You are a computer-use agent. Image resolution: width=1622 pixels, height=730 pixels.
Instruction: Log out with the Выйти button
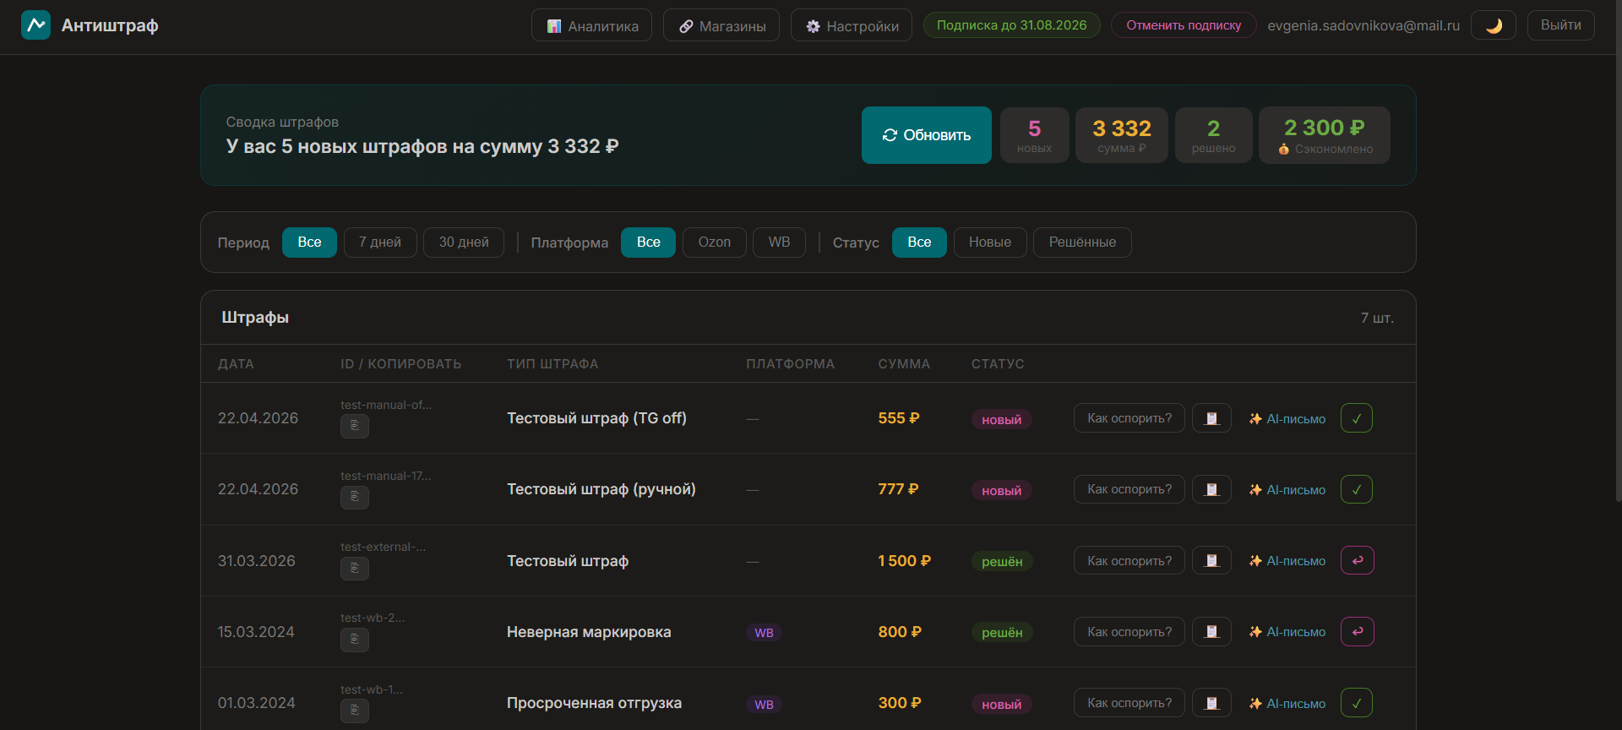(x=1561, y=25)
